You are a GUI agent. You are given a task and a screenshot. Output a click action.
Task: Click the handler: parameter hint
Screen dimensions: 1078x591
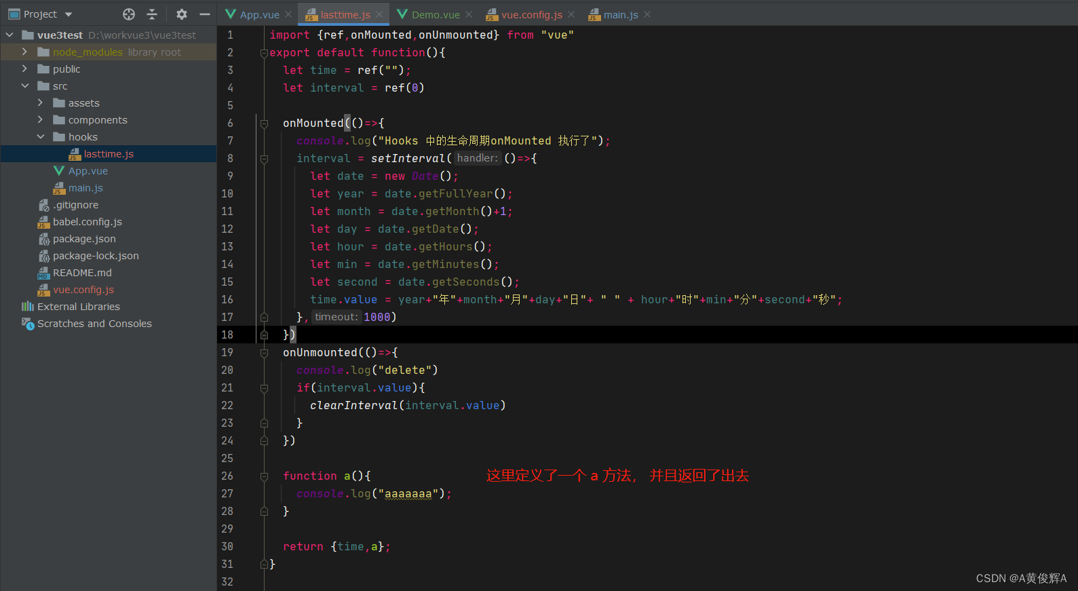pos(477,158)
